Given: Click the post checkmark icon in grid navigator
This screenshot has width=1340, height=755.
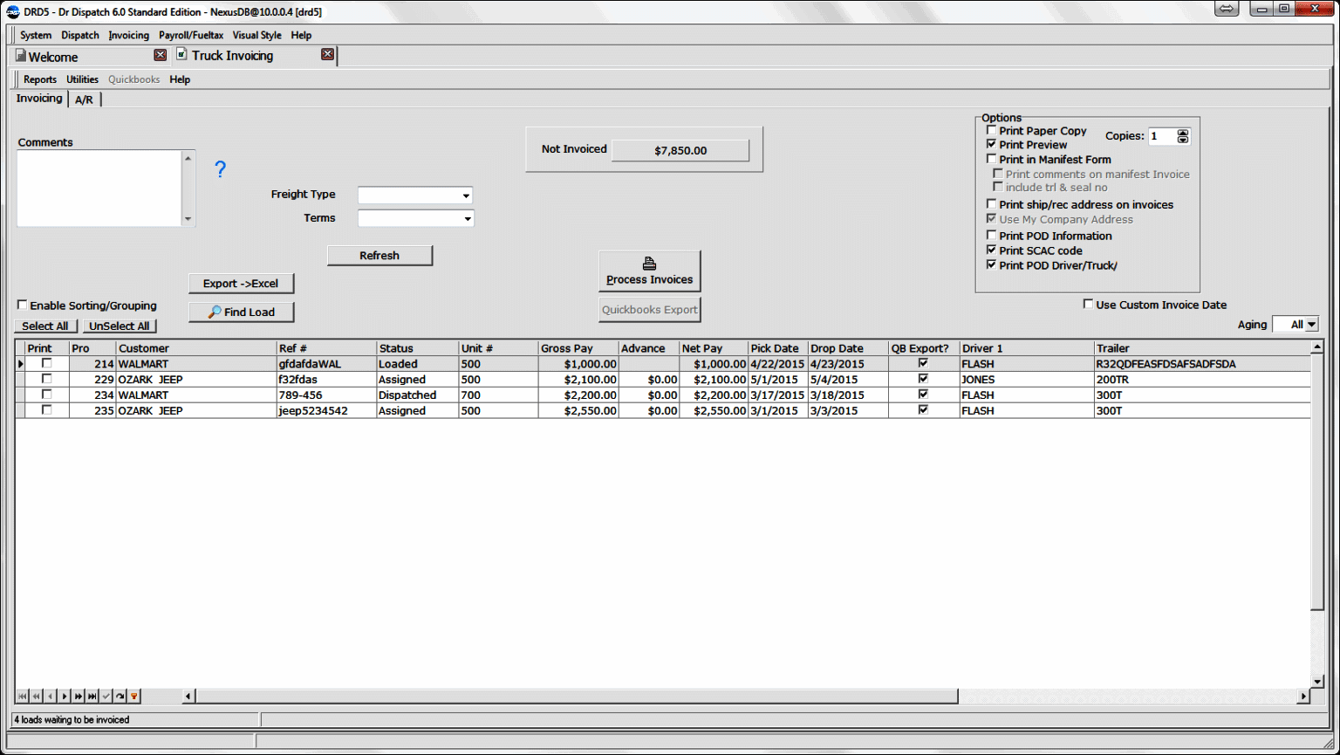Looking at the screenshot, I should 106,696.
